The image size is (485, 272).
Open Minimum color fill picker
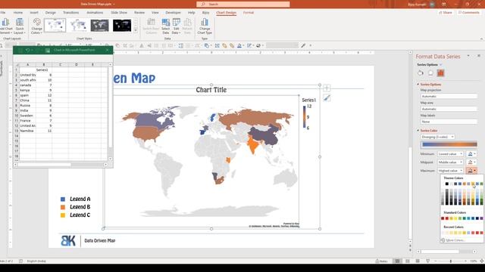471,154
